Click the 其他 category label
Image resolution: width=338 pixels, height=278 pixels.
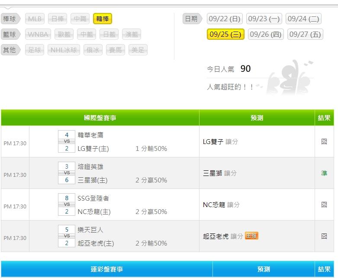10,50
